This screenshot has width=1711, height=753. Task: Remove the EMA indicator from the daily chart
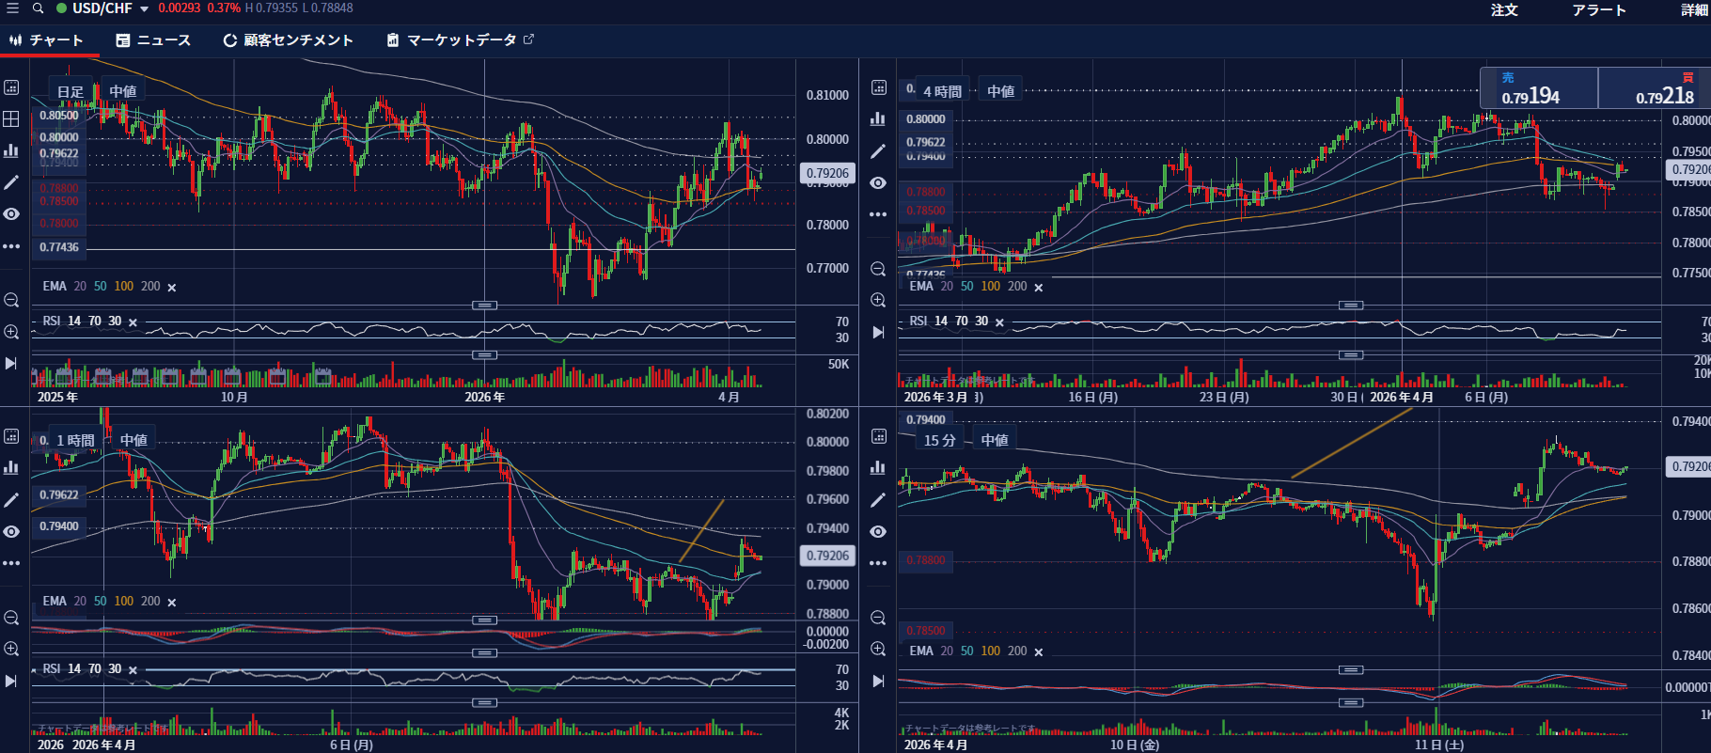tap(172, 288)
